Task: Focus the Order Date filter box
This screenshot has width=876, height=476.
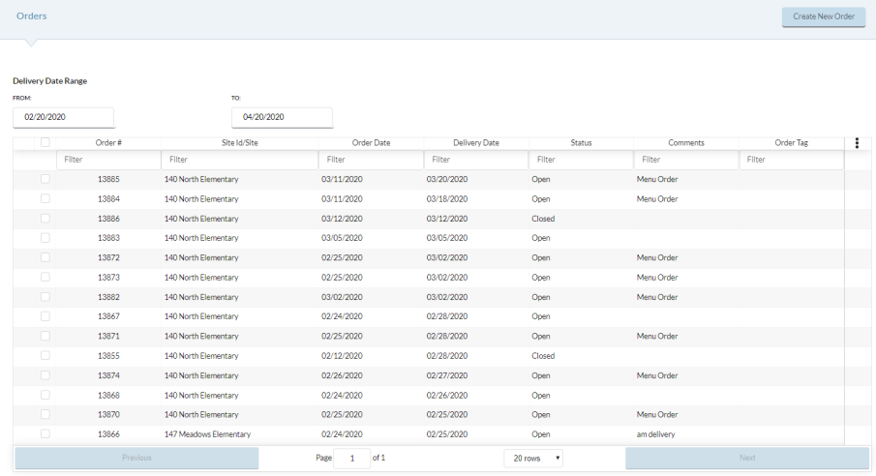Action: pos(371,160)
